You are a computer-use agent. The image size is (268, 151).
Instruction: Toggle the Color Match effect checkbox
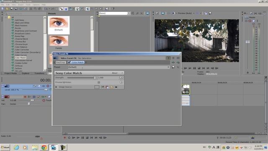click(x=69, y=62)
